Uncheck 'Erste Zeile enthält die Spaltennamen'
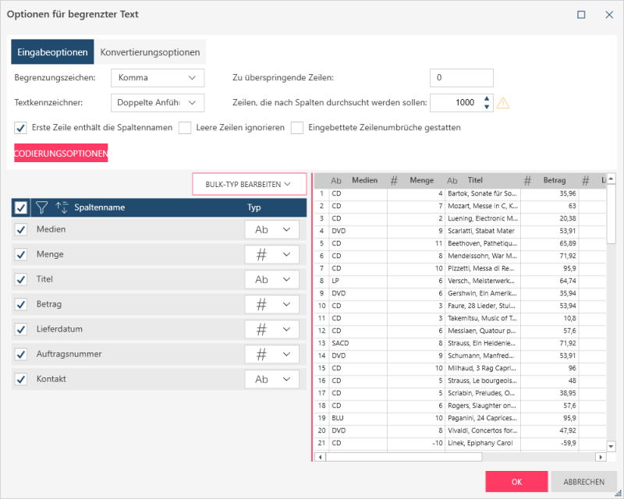Image resolution: width=624 pixels, height=499 pixels. (x=21, y=128)
